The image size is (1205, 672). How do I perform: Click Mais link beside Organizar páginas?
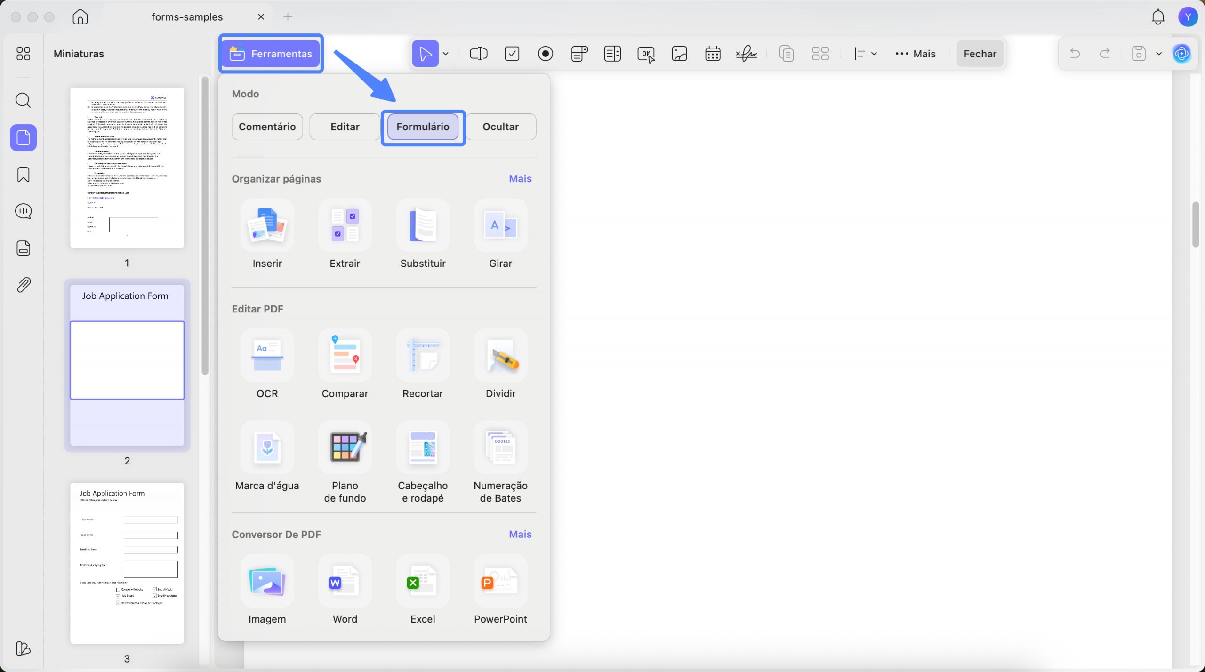click(x=520, y=178)
